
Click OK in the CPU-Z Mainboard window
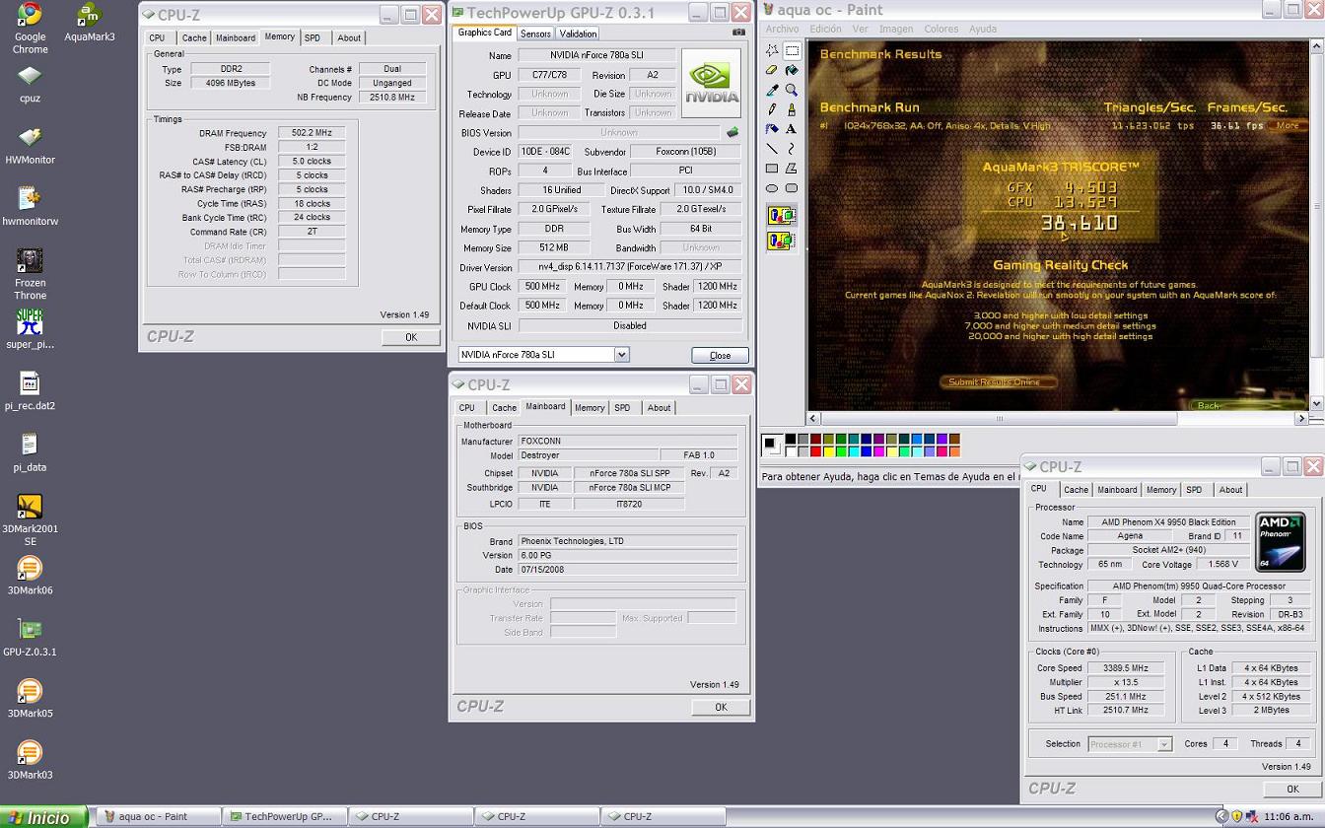[721, 707]
